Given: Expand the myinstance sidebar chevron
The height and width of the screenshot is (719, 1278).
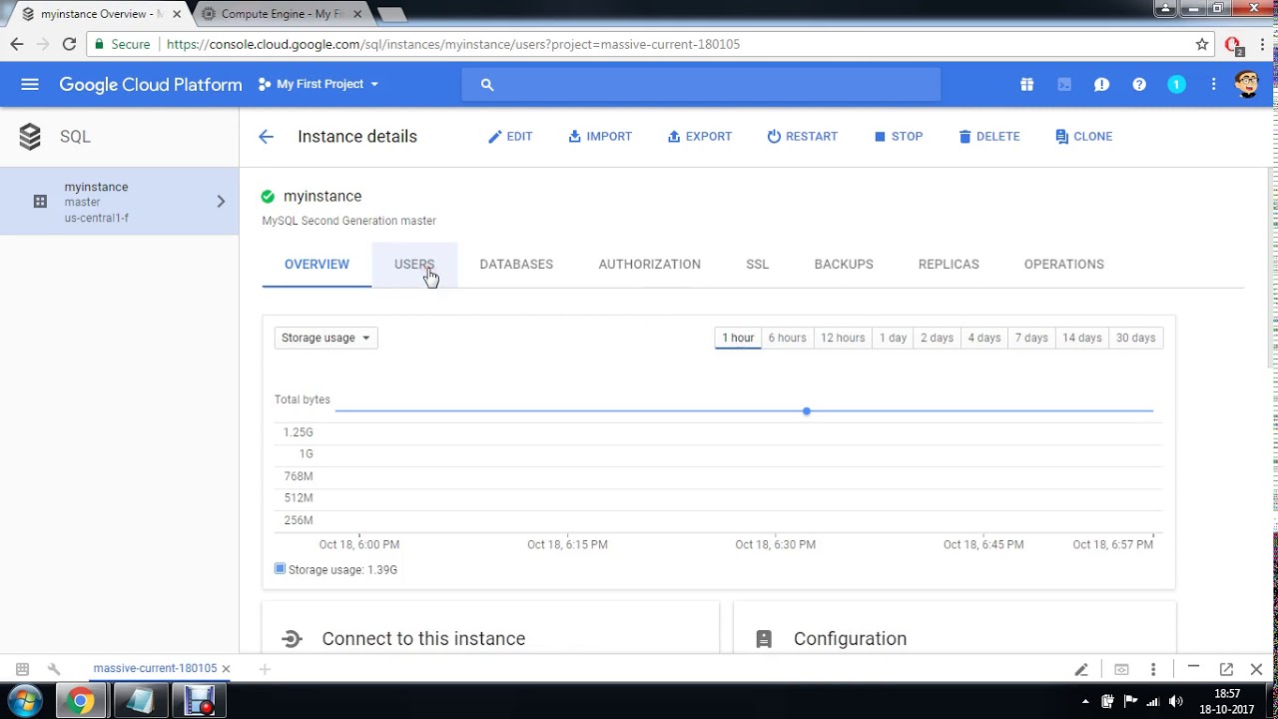Looking at the screenshot, I should pos(221,202).
